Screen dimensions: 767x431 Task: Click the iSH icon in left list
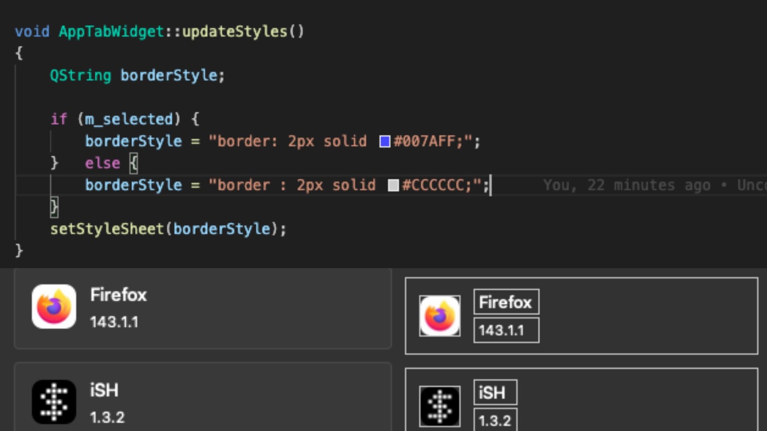(54, 401)
